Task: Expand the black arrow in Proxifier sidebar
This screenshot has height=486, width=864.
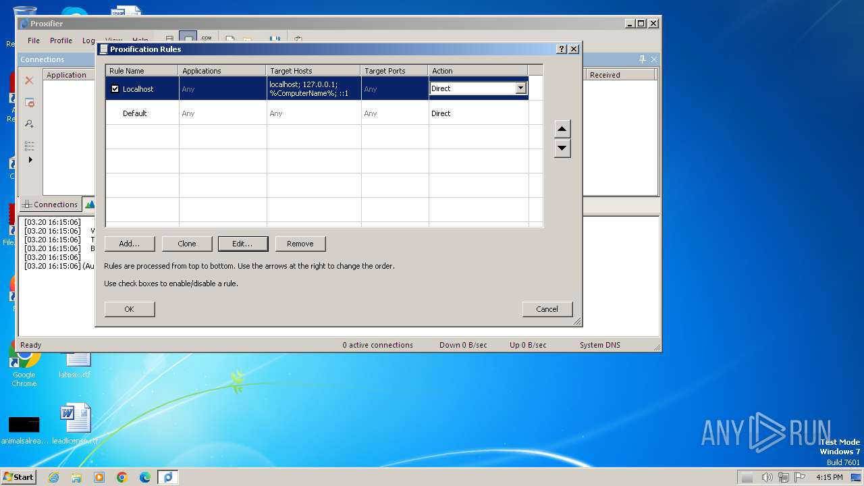Action: pos(30,160)
